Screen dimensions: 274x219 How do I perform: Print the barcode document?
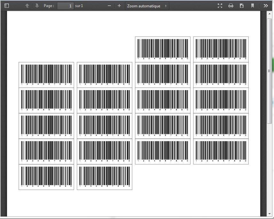(x=231, y=5)
